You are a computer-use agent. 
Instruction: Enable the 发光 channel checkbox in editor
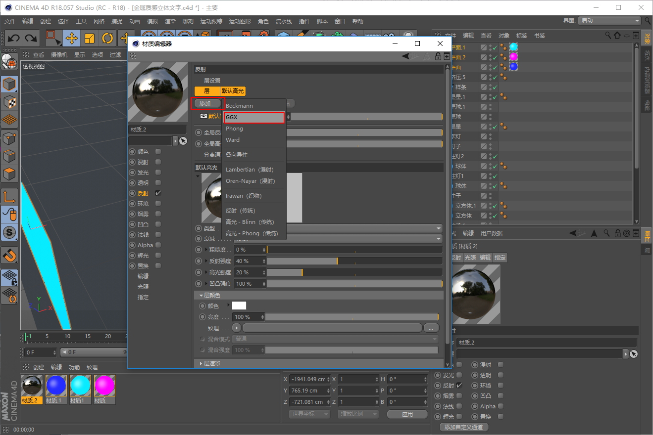158,173
